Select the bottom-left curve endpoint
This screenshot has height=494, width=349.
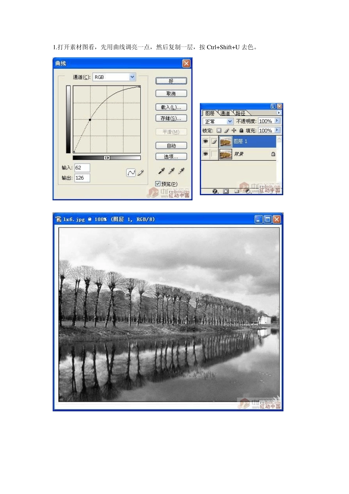pos(74,152)
